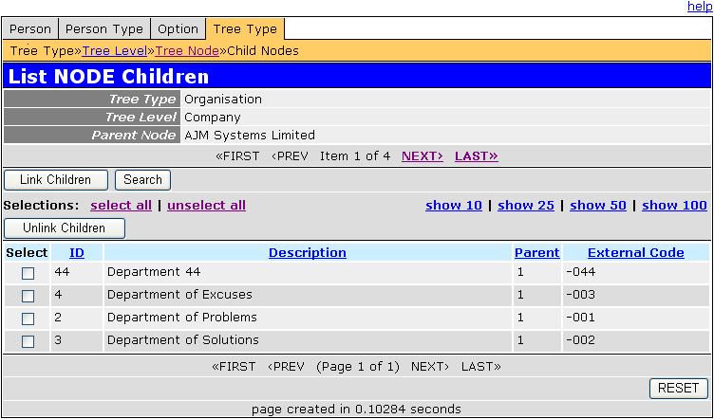Screen dimensions: 714x419
Task: Show 25 items per page
Action: click(525, 205)
